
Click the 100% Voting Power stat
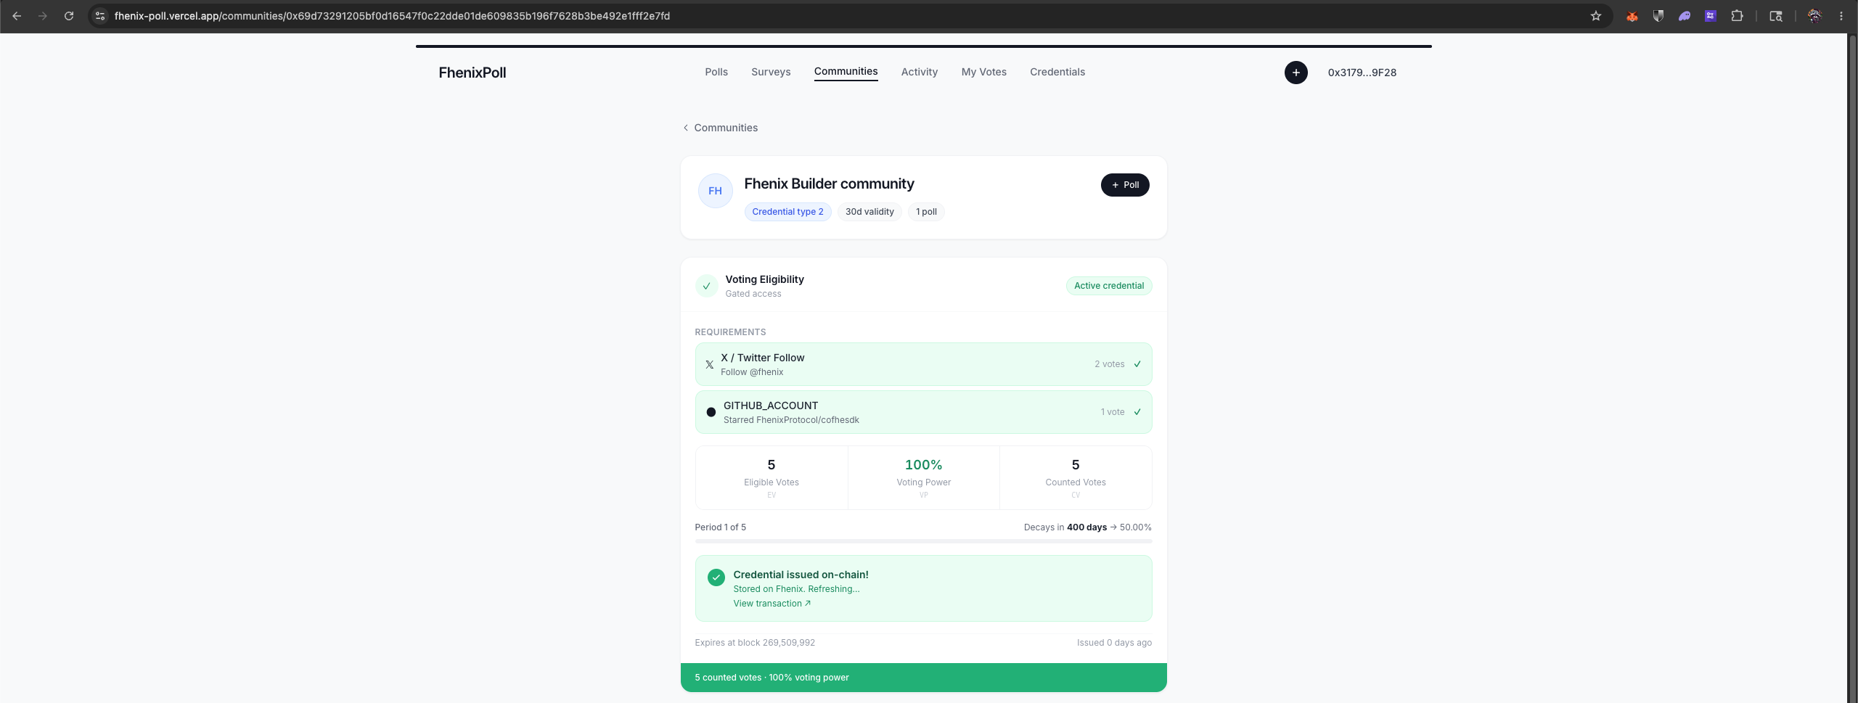pos(924,478)
